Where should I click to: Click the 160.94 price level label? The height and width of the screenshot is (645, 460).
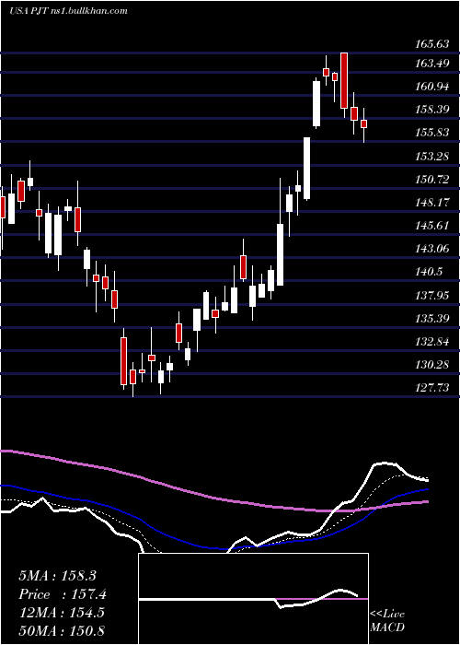432,86
